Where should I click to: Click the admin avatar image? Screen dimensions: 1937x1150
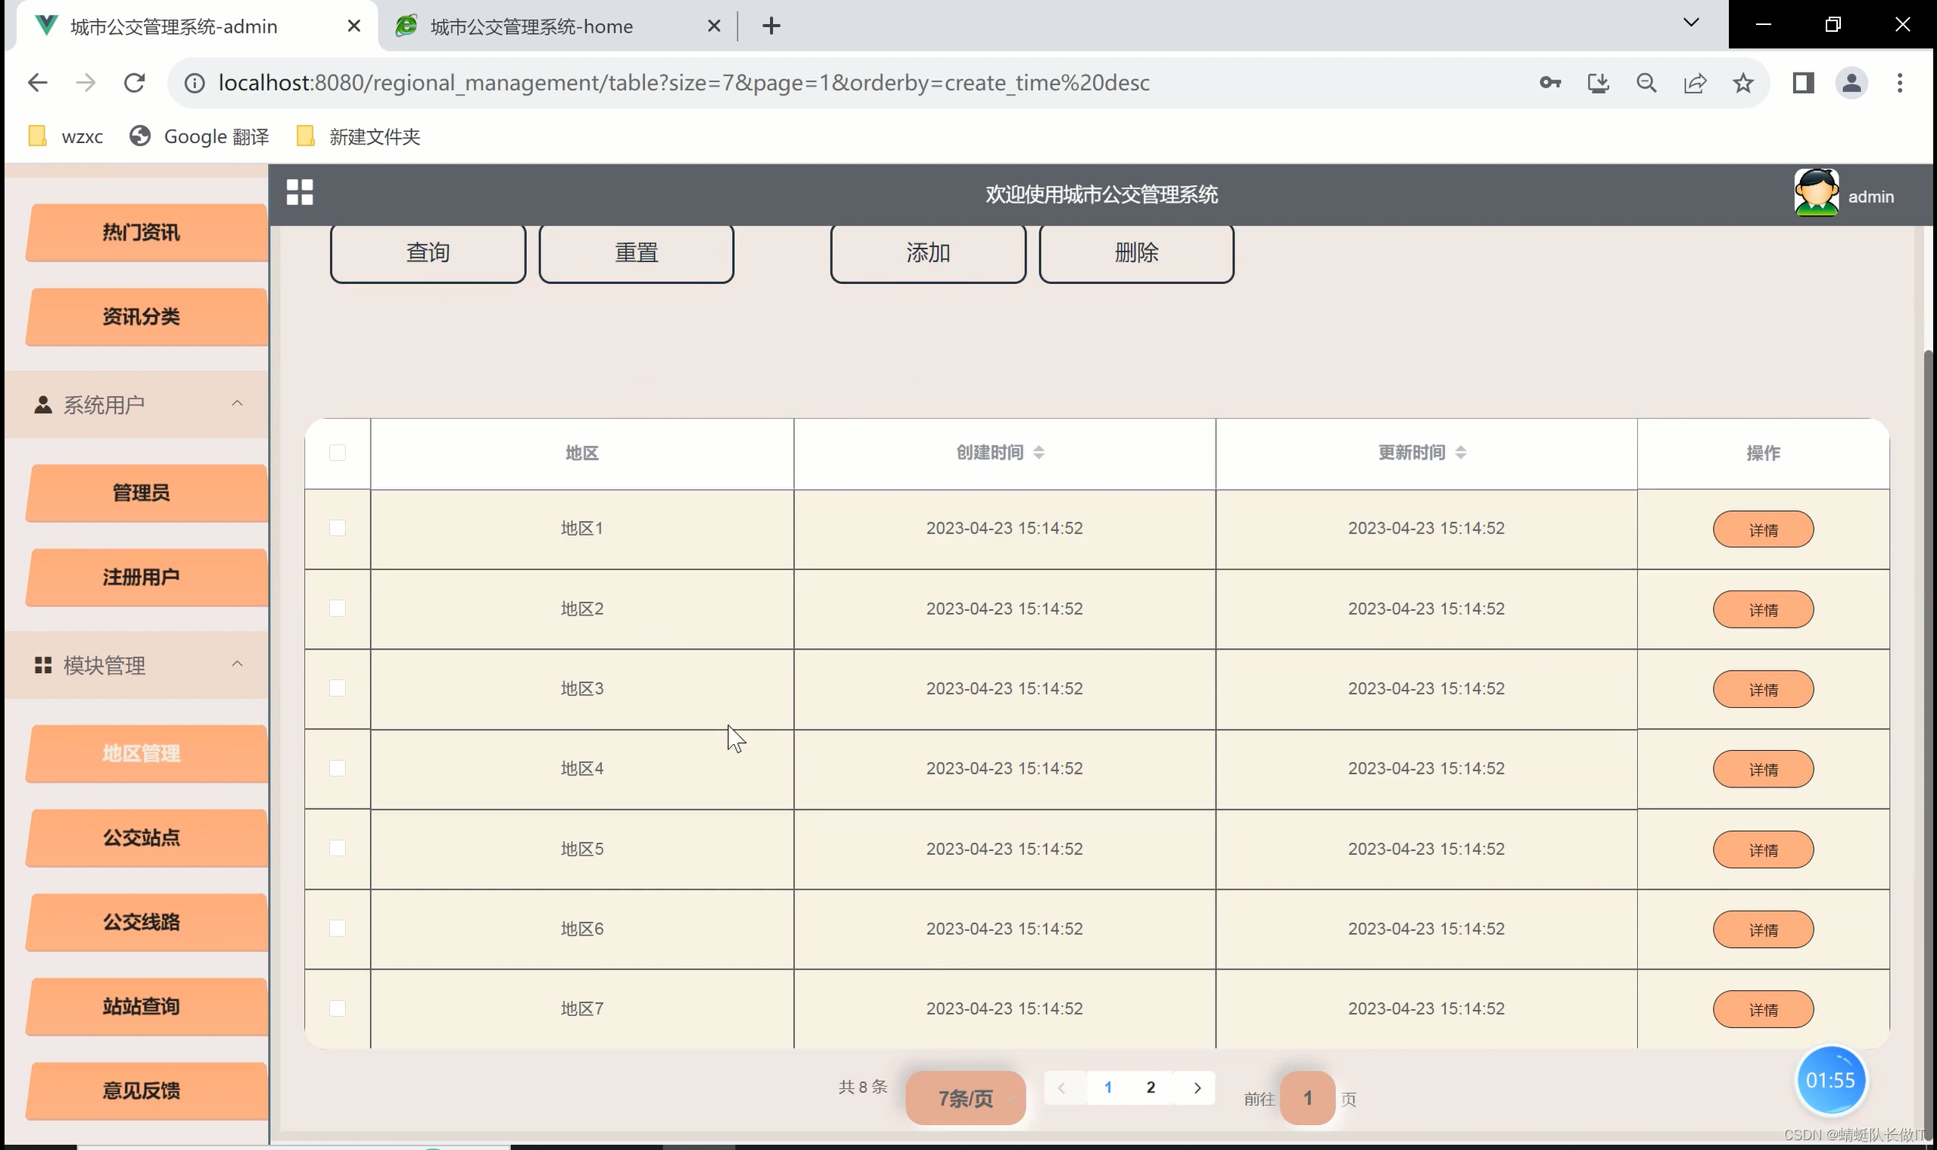coord(1815,193)
